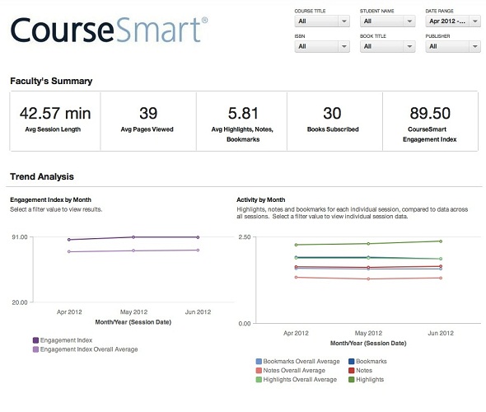The height and width of the screenshot is (412, 486).
Task: Open the Book Title dropdown
Action: pyautogui.click(x=387, y=46)
